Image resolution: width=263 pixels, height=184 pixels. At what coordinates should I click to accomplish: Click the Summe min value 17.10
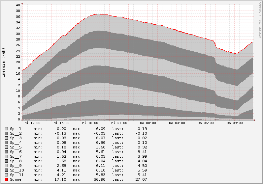click(x=60, y=179)
